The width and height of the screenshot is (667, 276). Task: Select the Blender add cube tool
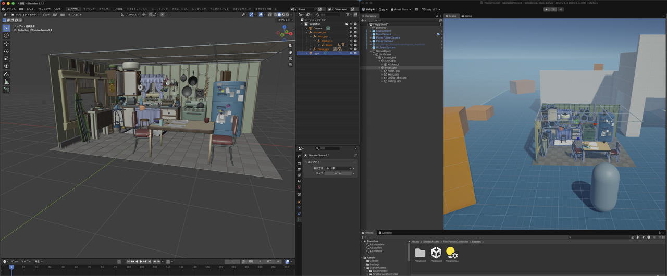[x=6, y=90]
